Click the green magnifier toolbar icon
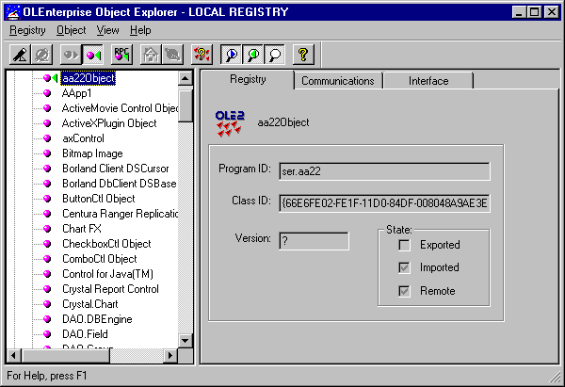This screenshot has width=565, height=387. pos(252,55)
